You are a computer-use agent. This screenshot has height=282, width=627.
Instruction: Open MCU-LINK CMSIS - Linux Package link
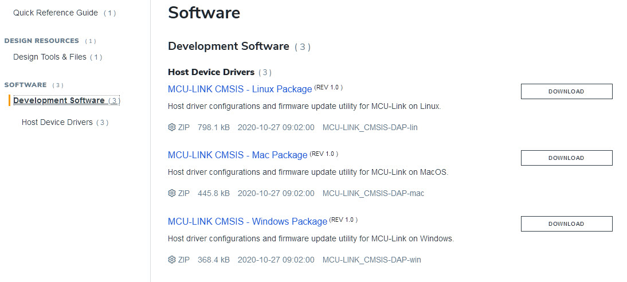coord(240,89)
